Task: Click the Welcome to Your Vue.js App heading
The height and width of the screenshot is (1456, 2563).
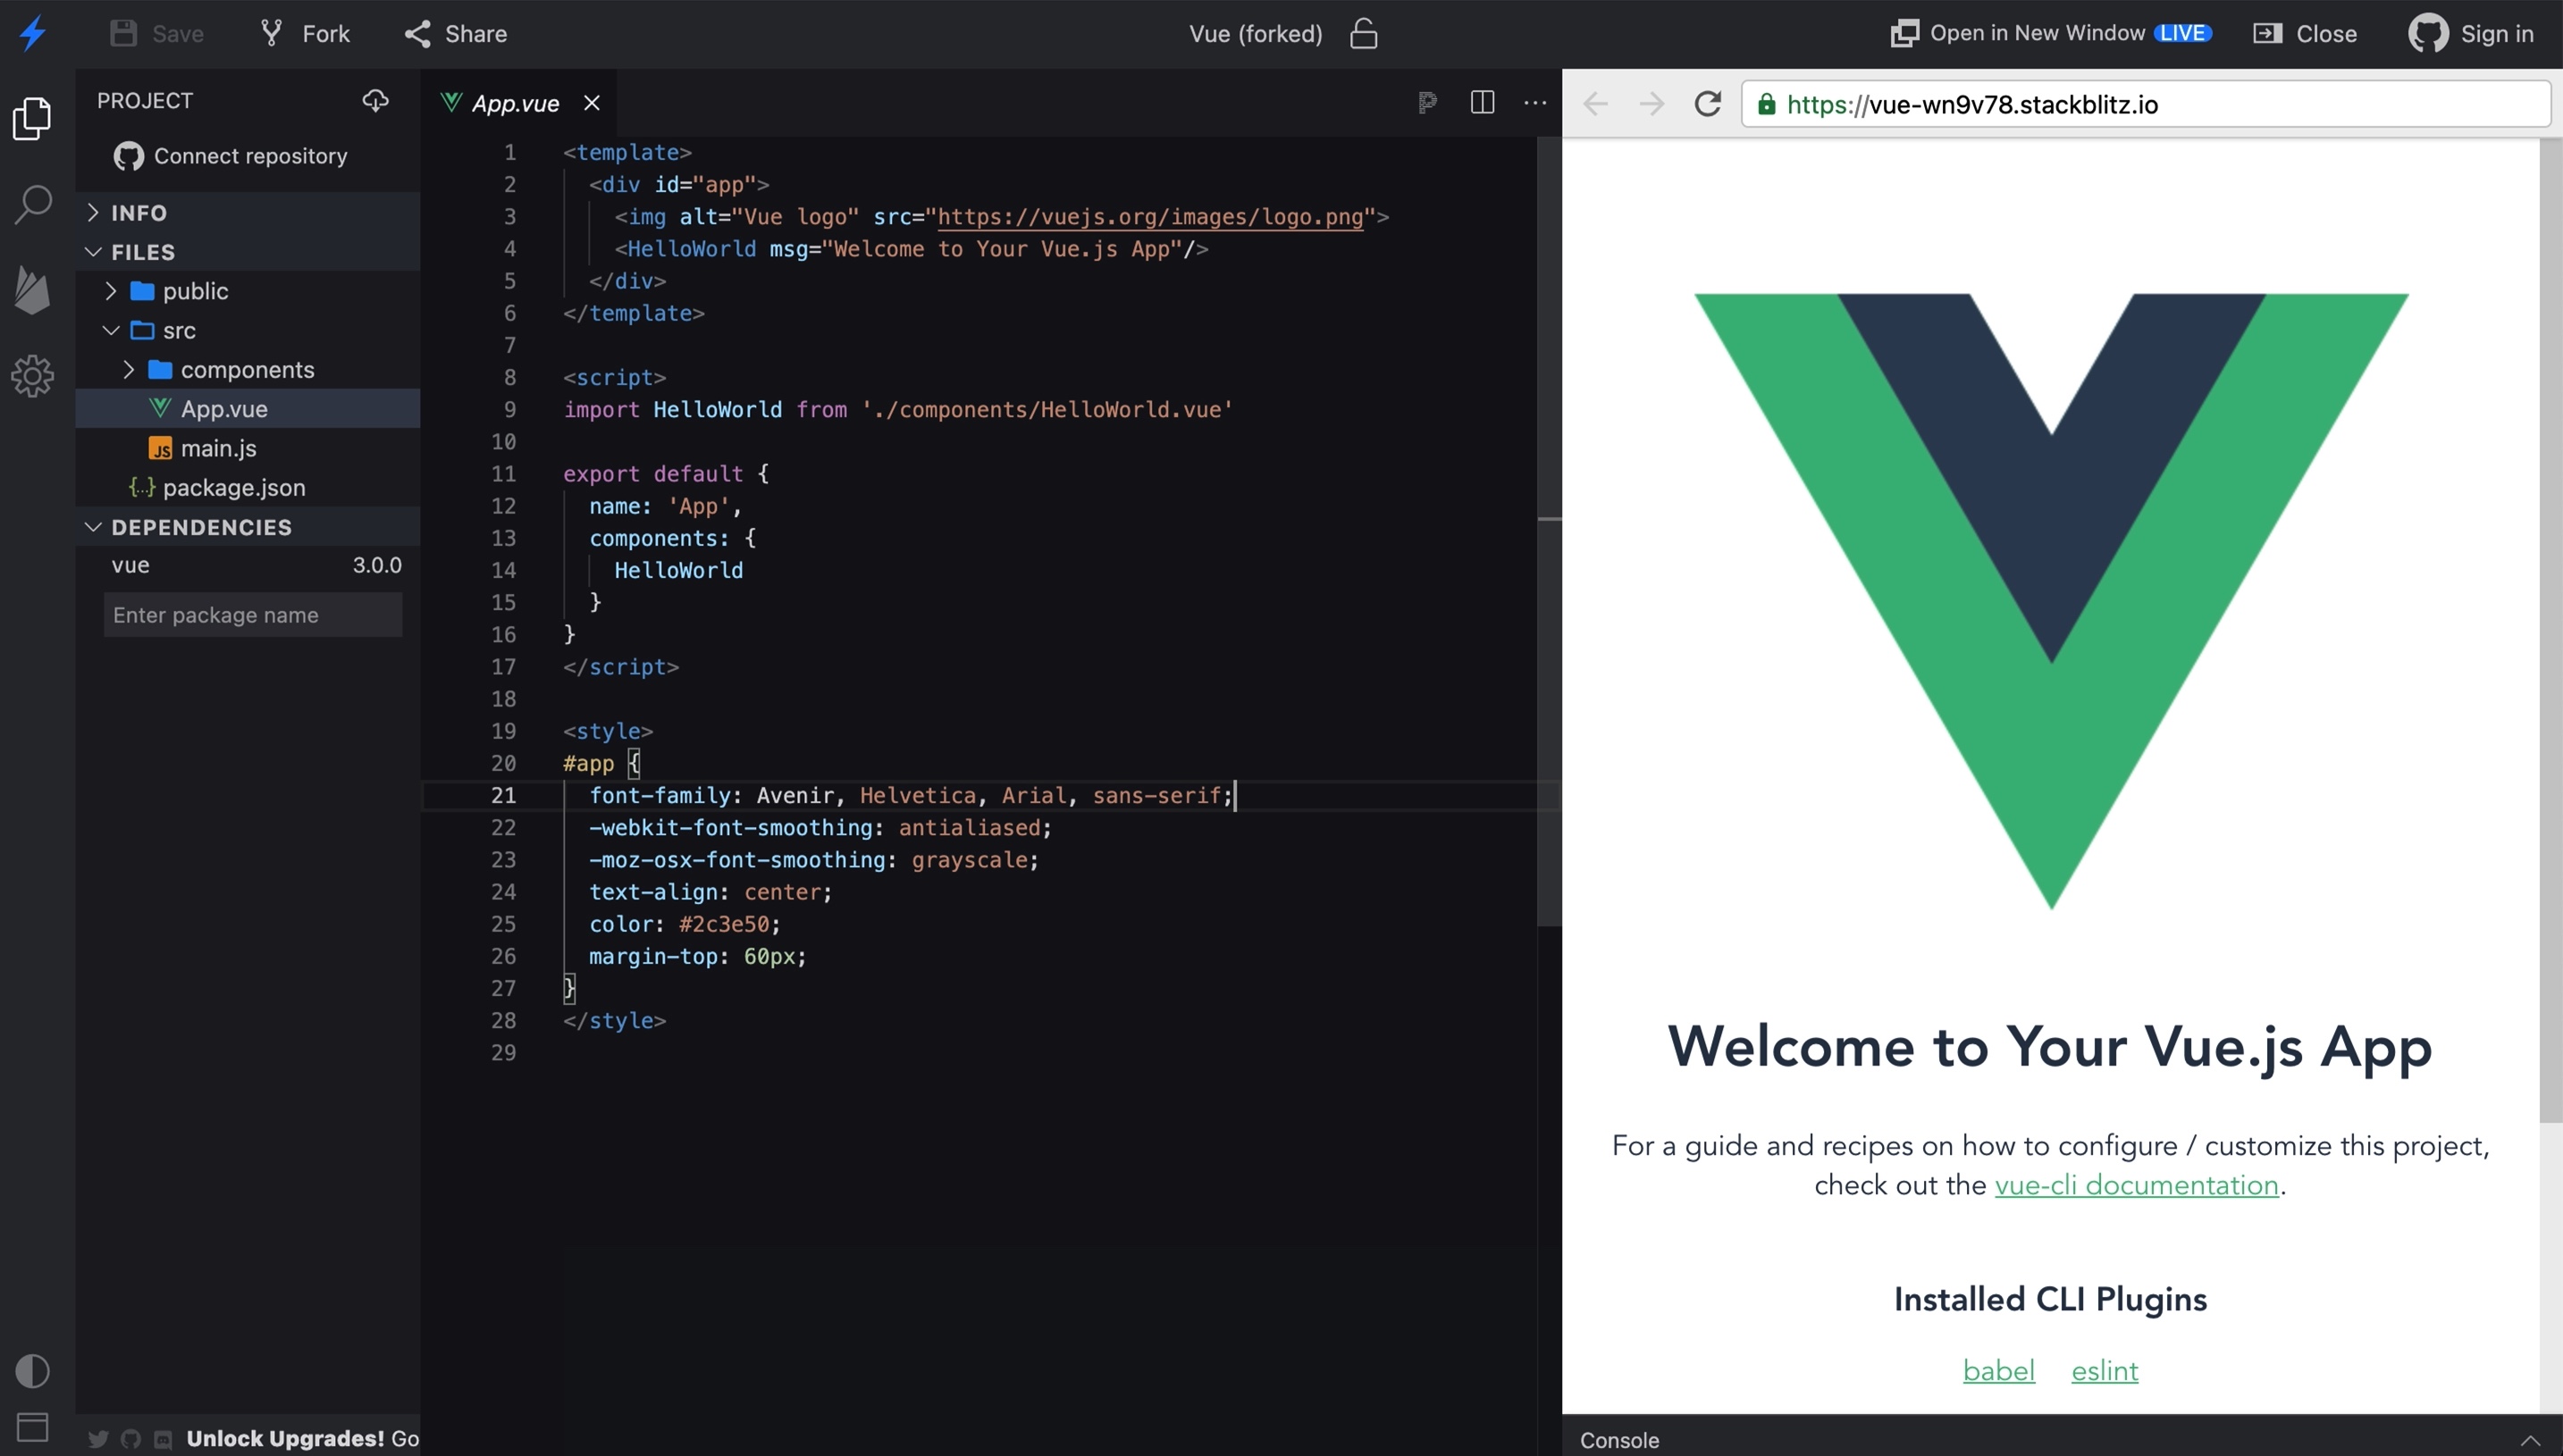Action: point(2050,1047)
